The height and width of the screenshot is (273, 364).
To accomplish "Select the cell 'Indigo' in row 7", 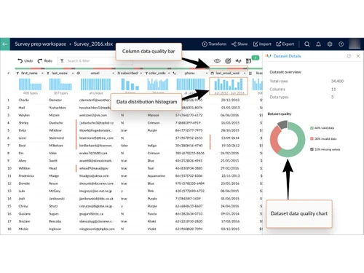I will [x=152, y=146].
